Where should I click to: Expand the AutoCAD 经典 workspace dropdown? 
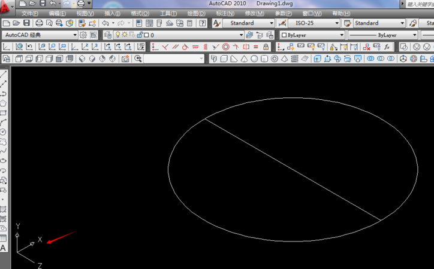click(75, 35)
